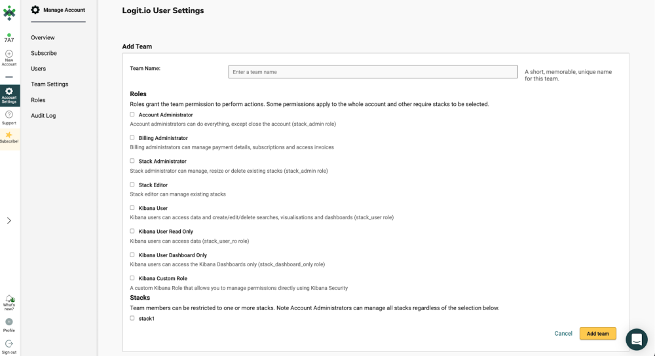Expand the left sidebar with chevron arrow

coord(9,221)
